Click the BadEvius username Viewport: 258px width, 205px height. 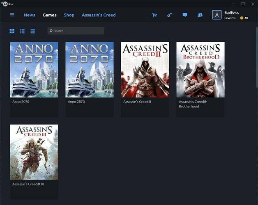click(232, 13)
